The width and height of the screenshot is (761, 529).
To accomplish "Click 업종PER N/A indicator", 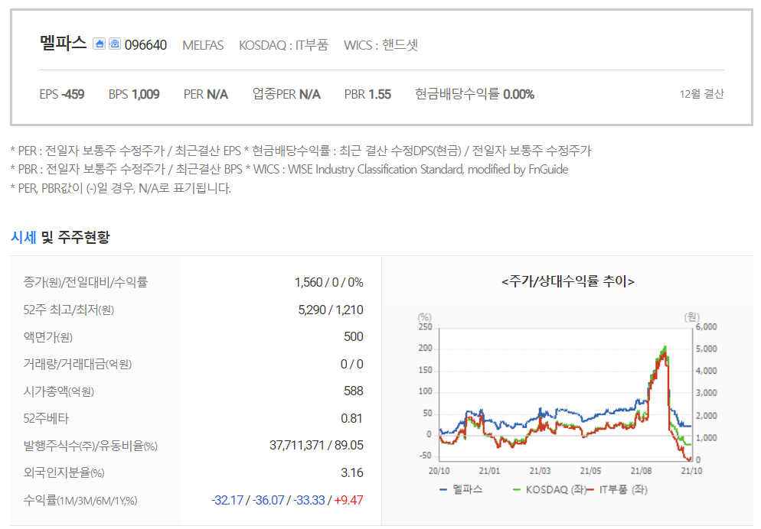I will (x=286, y=94).
